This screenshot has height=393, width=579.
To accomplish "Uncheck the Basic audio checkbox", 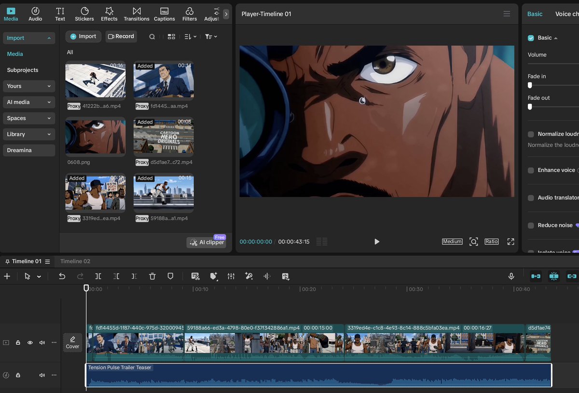I will (531, 38).
